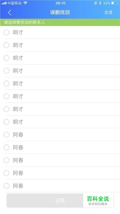Select the first 阿春 contact radio button
120x214 pixels.
click(x=6, y=135)
